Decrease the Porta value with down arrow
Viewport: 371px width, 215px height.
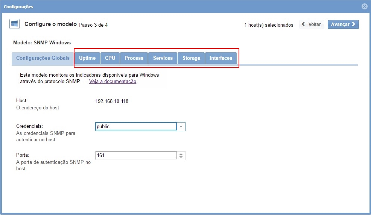(181, 157)
